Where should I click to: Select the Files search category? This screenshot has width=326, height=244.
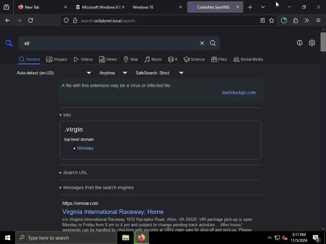[219, 59]
